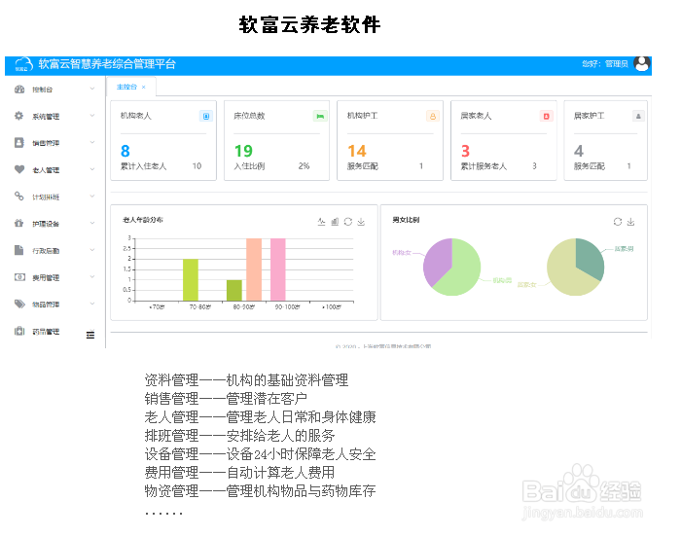
Task: Open 药品管理 in the sidebar
Action: 46,332
